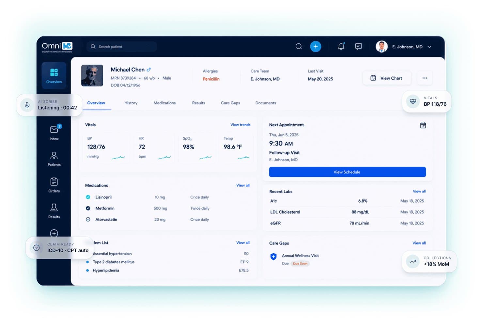Click the calendar icon in Next Appointment
The image size is (483, 322).
pos(423,125)
